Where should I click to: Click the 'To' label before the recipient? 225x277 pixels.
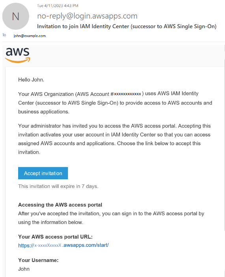coord(4,35)
